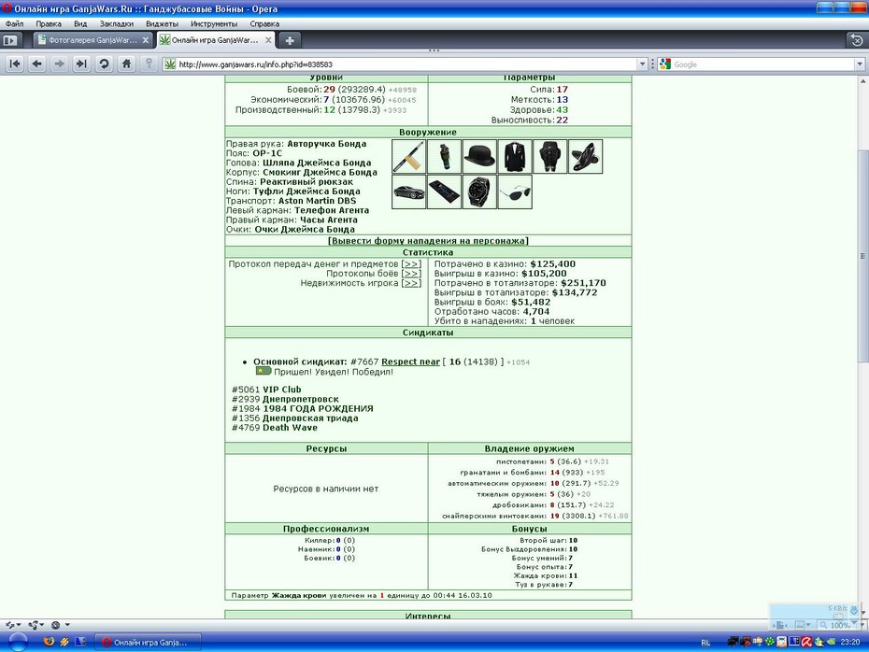Click the Часы Агента watch icon

[480, 191]
